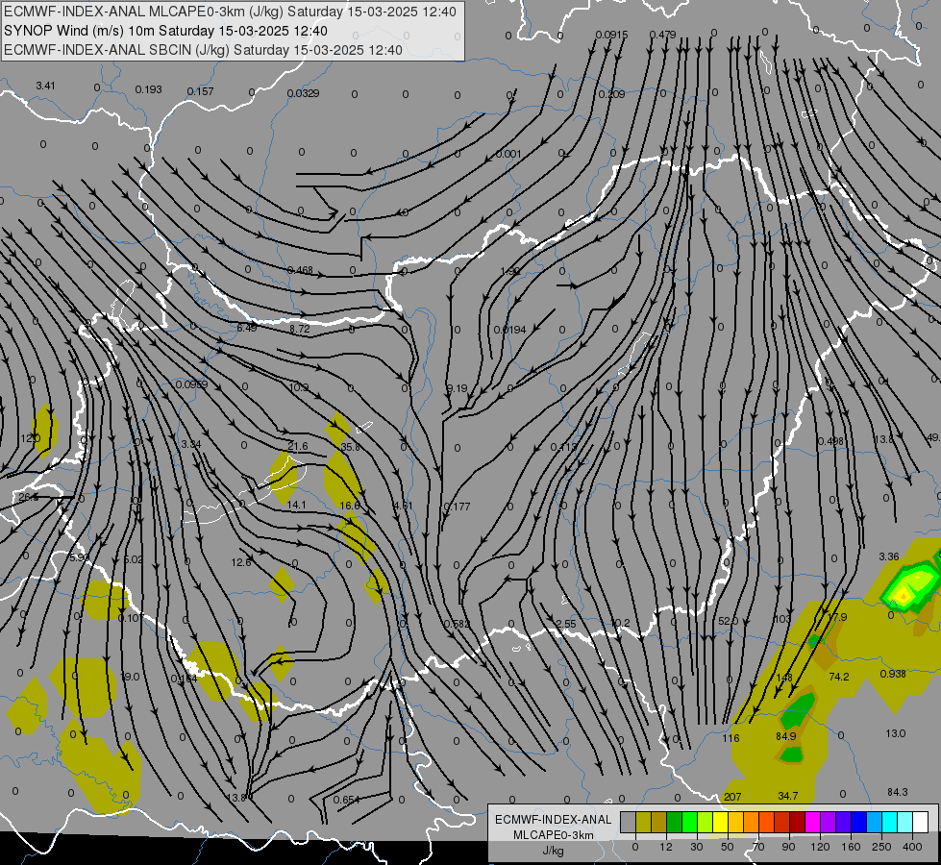
Task: Click the map value '21.6'
Action: coord(298,446)
